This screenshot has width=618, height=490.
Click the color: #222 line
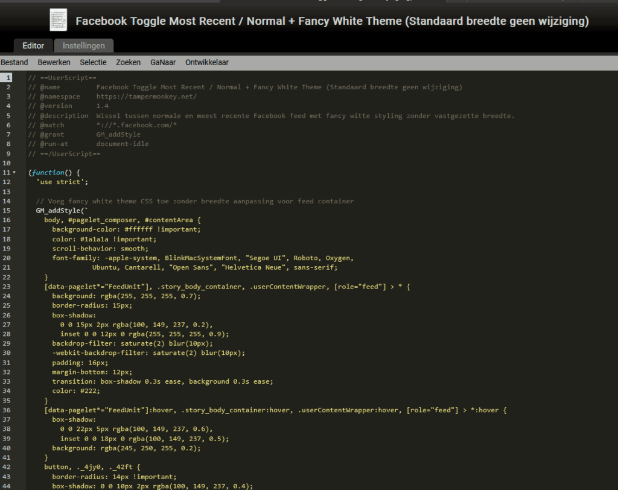click(76, 391)
